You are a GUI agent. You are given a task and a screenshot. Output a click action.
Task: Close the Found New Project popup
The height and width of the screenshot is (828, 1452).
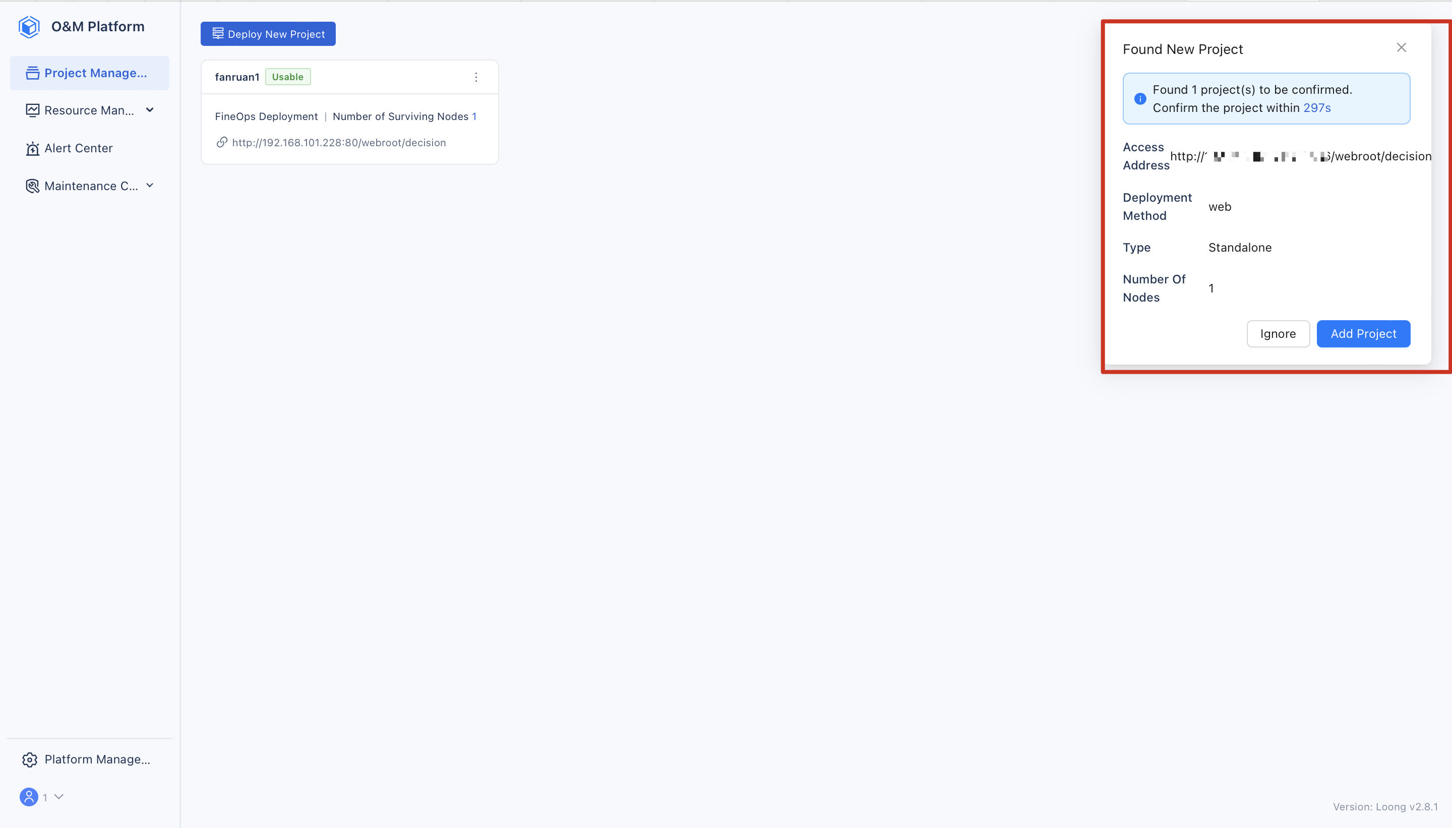1401,48
